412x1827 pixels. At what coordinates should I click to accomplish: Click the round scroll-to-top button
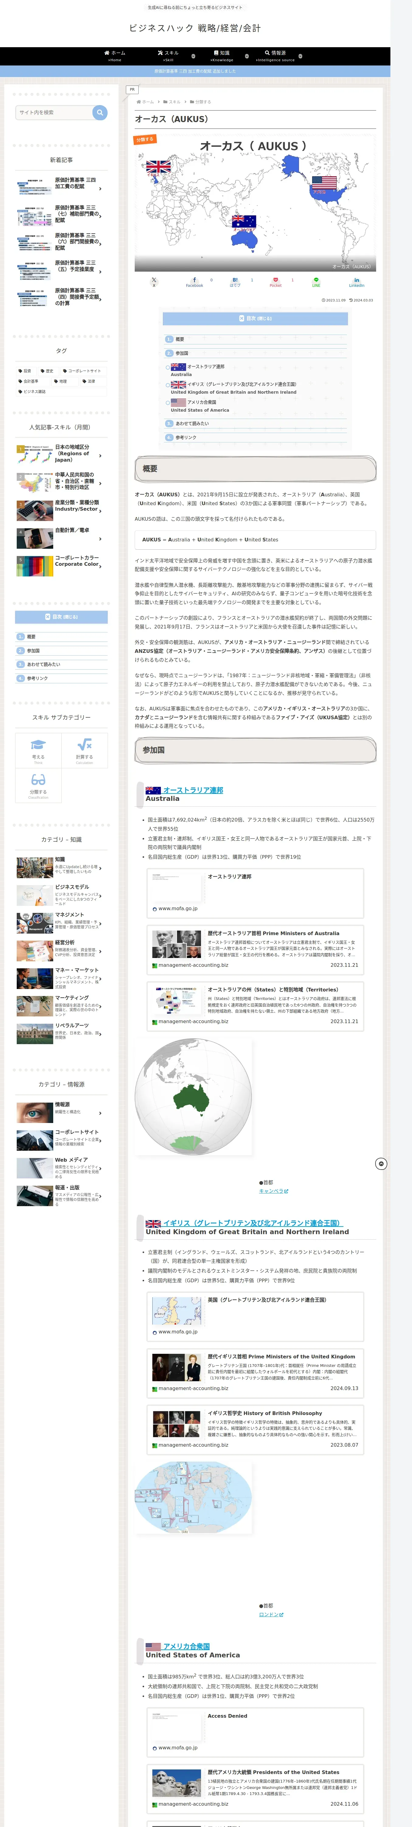381,1164
